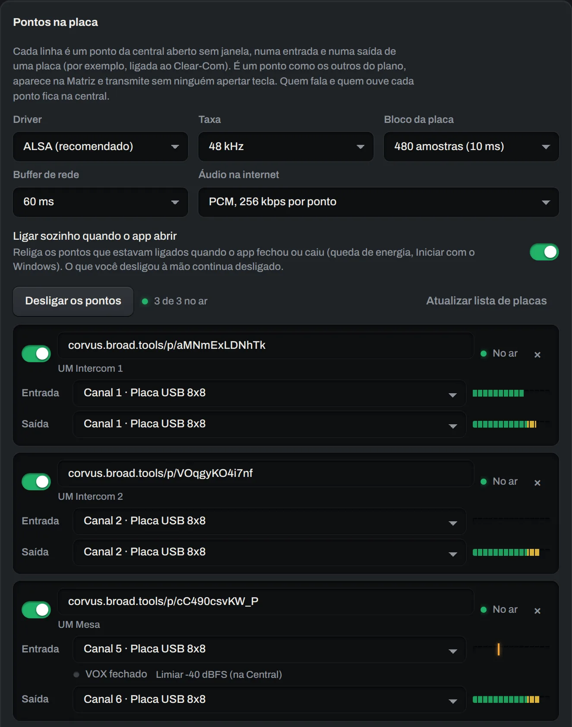The width and height of the screenshot is (572, 727).
Task: Click 'Limiar -40 dBFS (na Central)' text
Action: click(219, 674)
